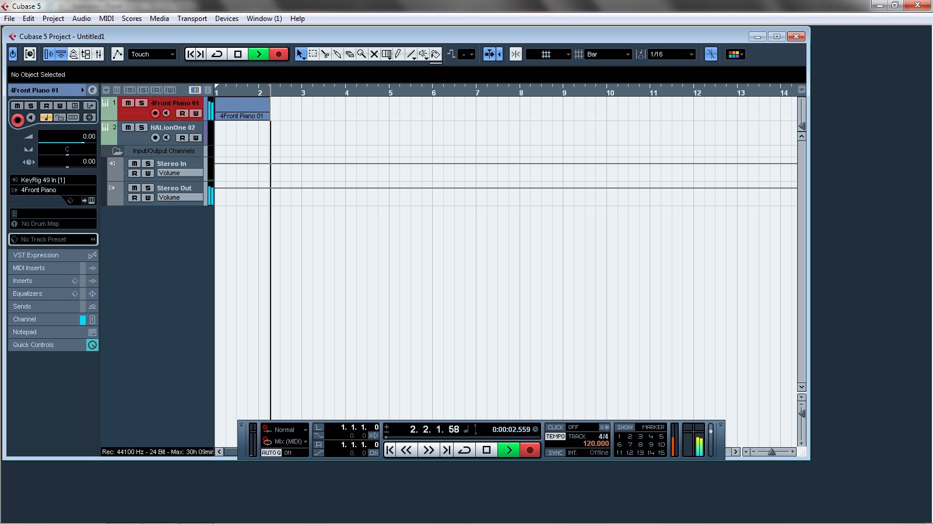Click TEMPO button on transport
Screen dimensions: 933x524
pyautogui.click(x=555, y=436)
